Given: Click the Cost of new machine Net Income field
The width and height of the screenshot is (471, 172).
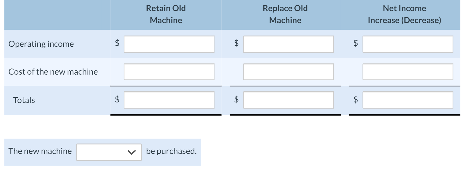Looking at the screenshot, I should 407,72.
